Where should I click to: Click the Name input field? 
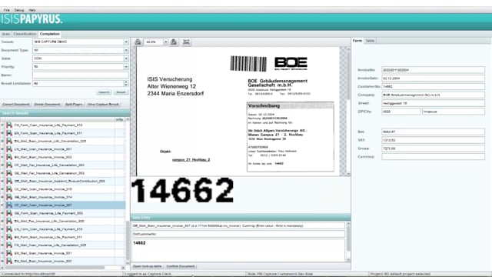click(80, 75)
